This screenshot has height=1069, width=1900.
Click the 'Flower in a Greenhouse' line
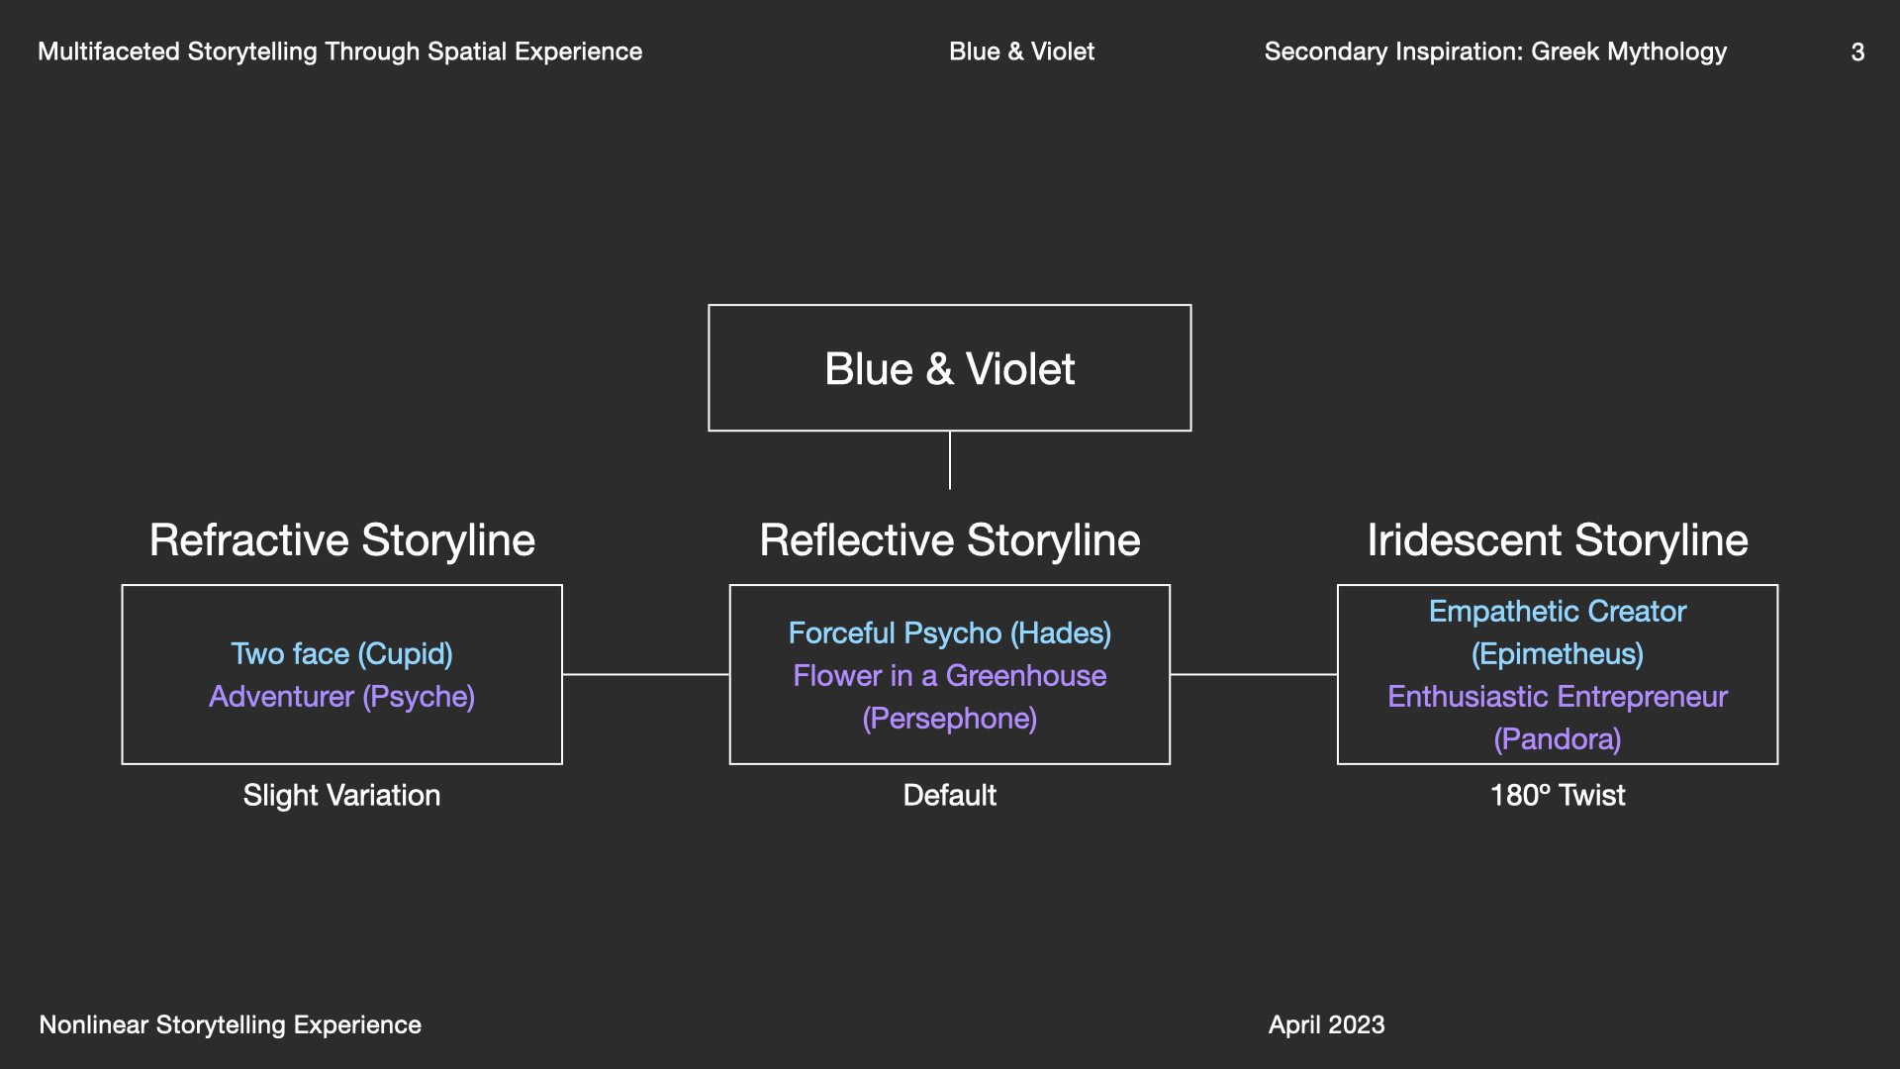pyautogui.click(x=949, y=676)
